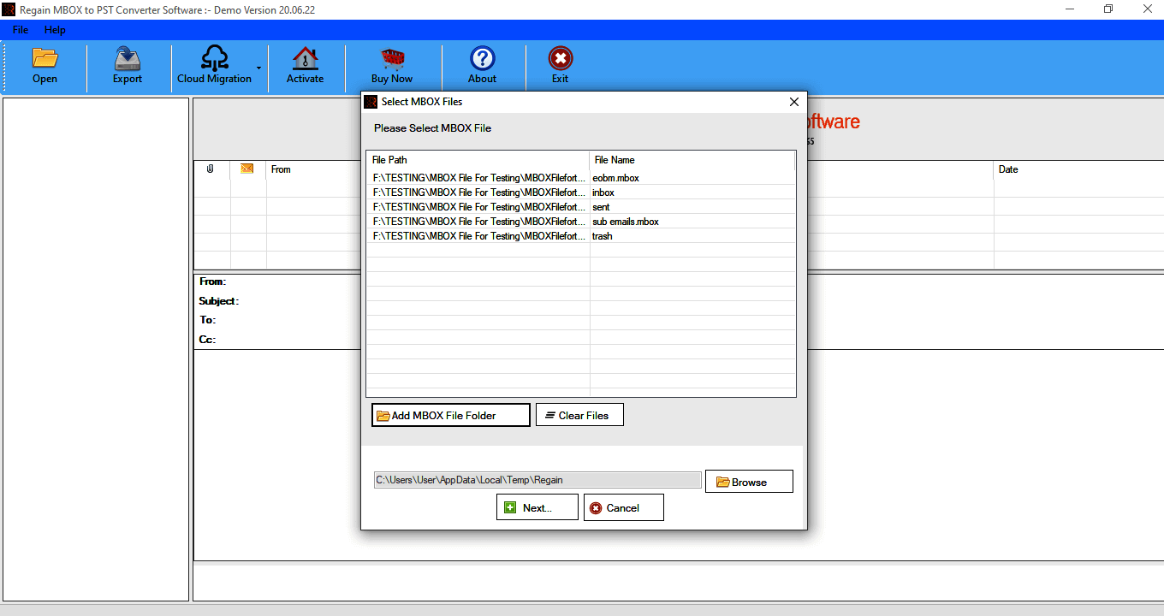Image resolution: width=1164 pixels, height=616 pixels.
Task: Select the sub emails.mbox file row
Action: [581, 222]
